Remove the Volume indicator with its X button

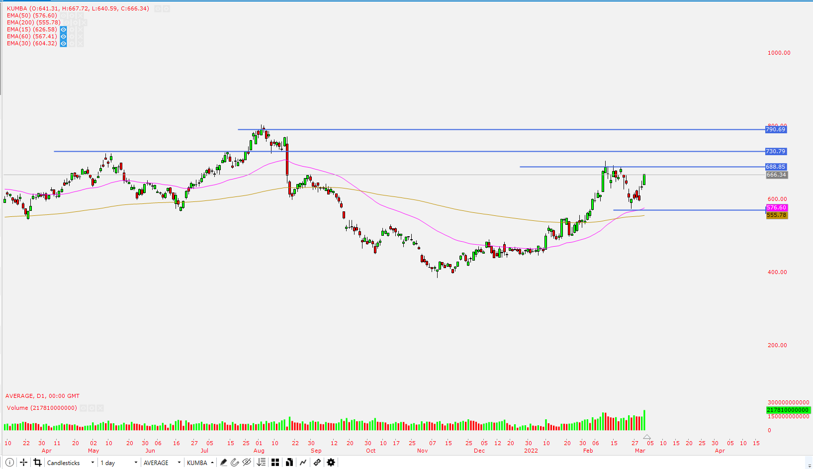[x=100, y=408]
